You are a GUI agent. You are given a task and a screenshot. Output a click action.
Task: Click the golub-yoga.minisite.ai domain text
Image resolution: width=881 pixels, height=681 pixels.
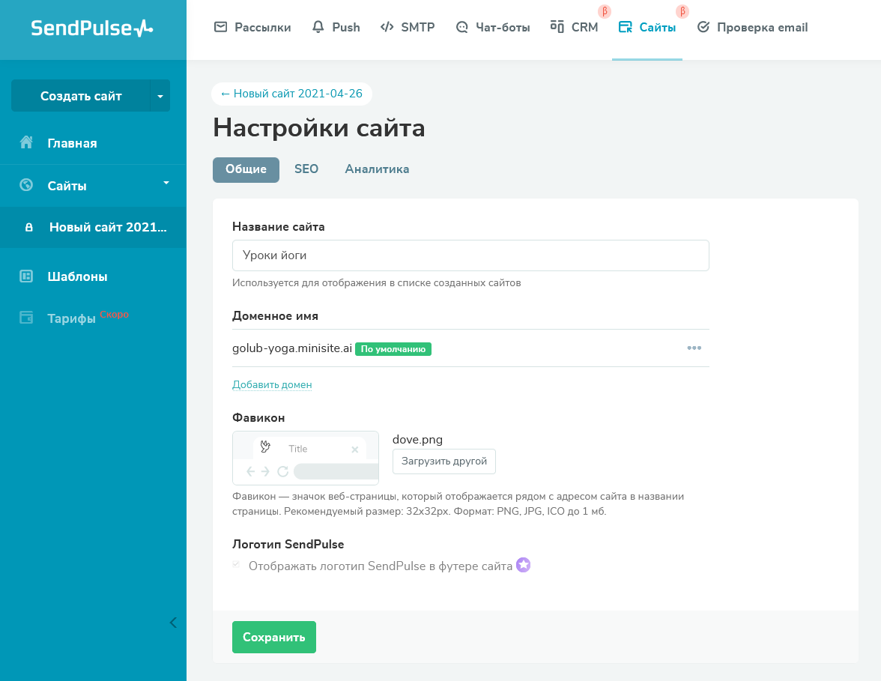tap(292, 348)
